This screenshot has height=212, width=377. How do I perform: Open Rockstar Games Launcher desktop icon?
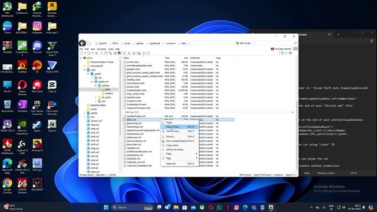(52, 9)
